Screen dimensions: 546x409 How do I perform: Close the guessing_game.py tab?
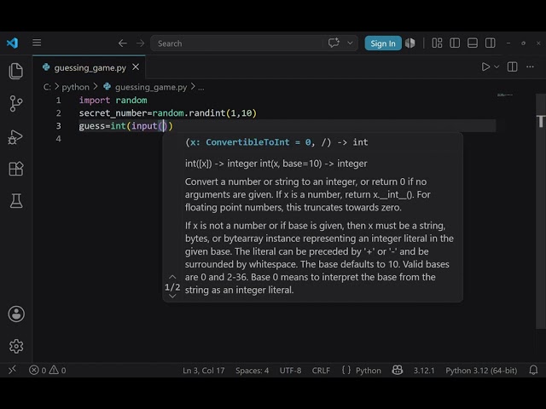pos(136,66)
